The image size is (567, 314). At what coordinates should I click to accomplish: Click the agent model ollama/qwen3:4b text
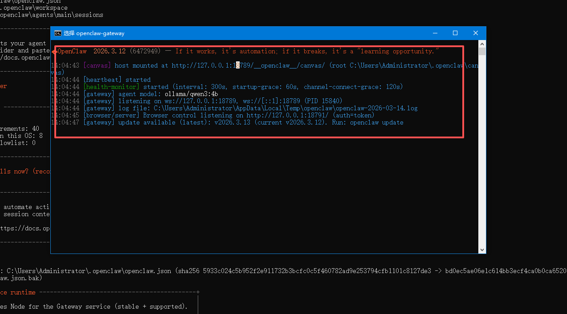pyautogui.click(x=192, y=94)
